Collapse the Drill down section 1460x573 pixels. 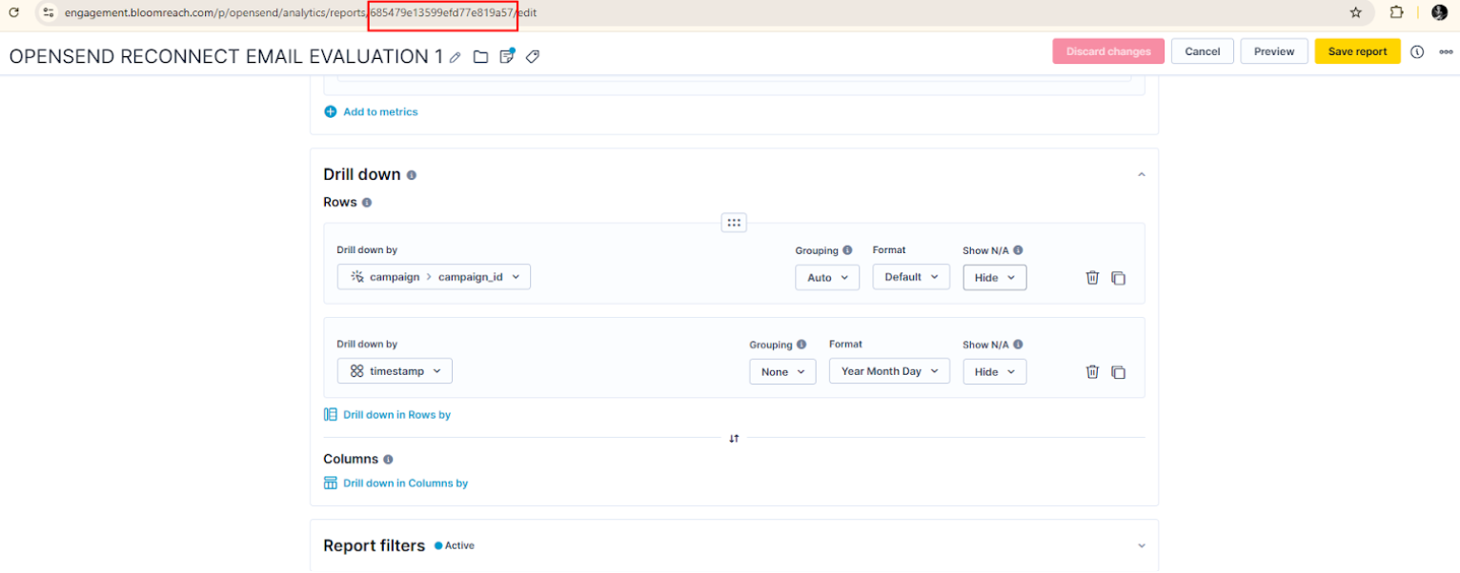point(1142,175)
